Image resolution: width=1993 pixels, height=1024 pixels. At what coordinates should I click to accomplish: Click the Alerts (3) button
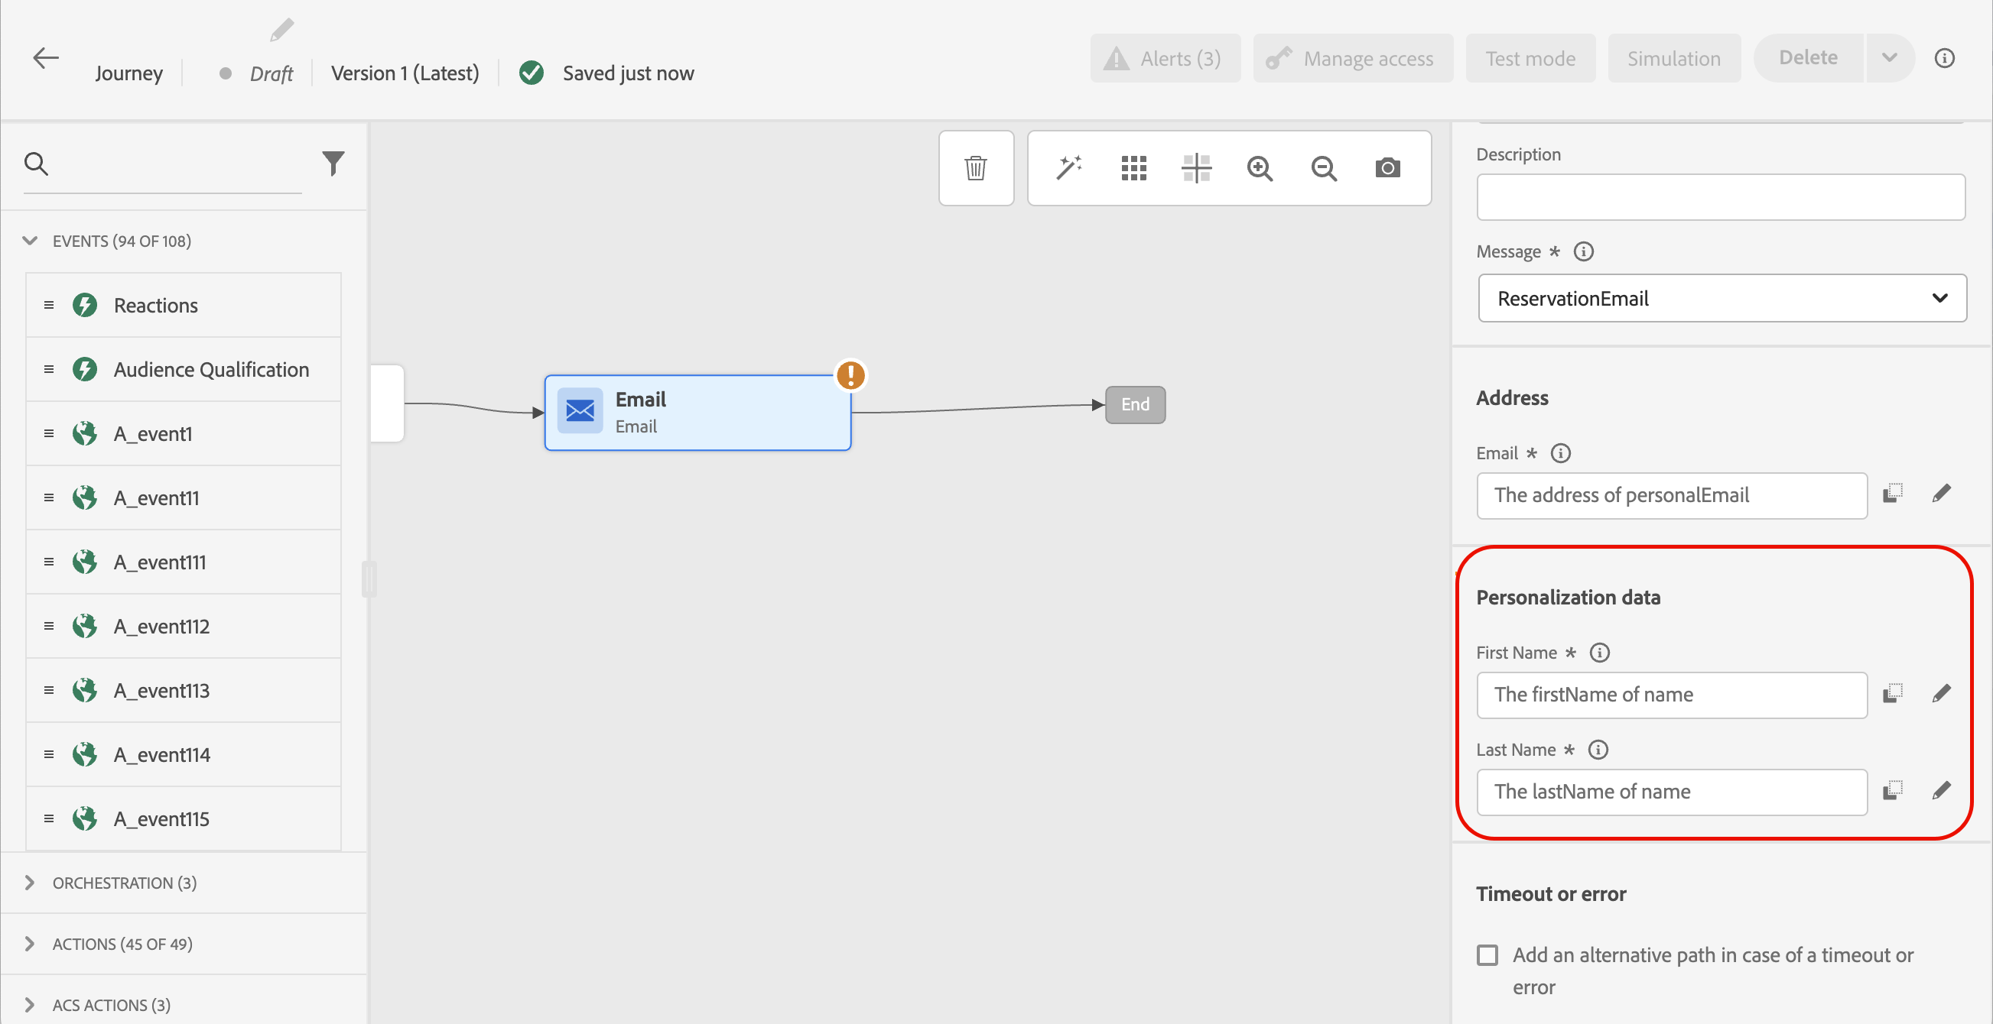(x=1165, y=58)
